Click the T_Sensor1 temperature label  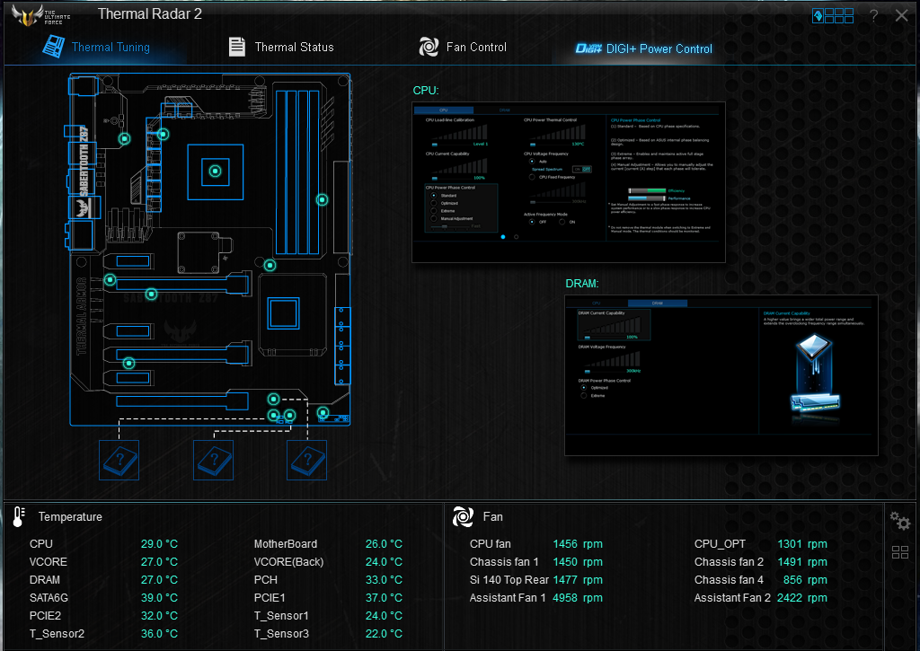[281, 615]
